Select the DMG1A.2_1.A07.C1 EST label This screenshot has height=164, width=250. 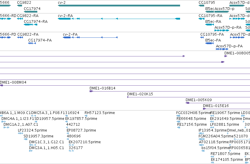point(21,125)
